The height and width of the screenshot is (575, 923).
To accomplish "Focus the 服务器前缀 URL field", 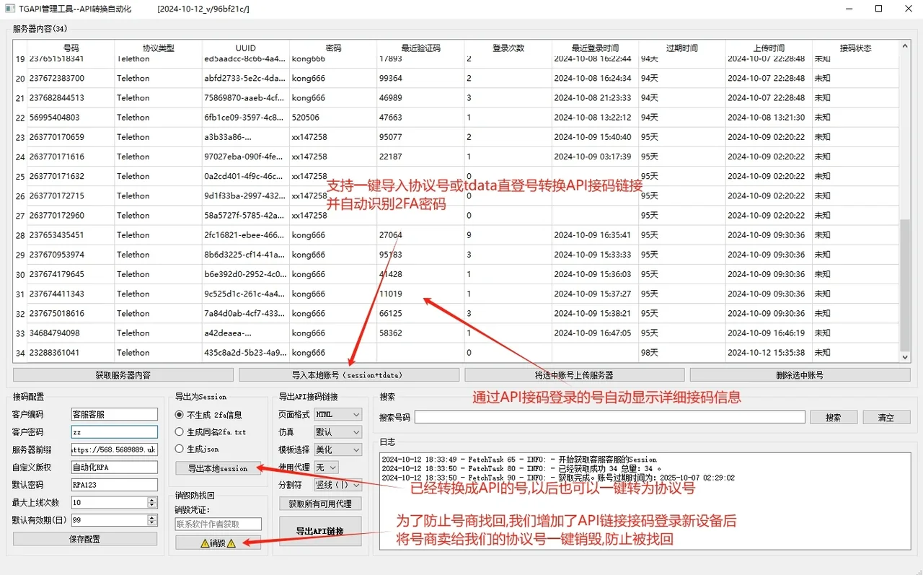I will coord(114,449).
